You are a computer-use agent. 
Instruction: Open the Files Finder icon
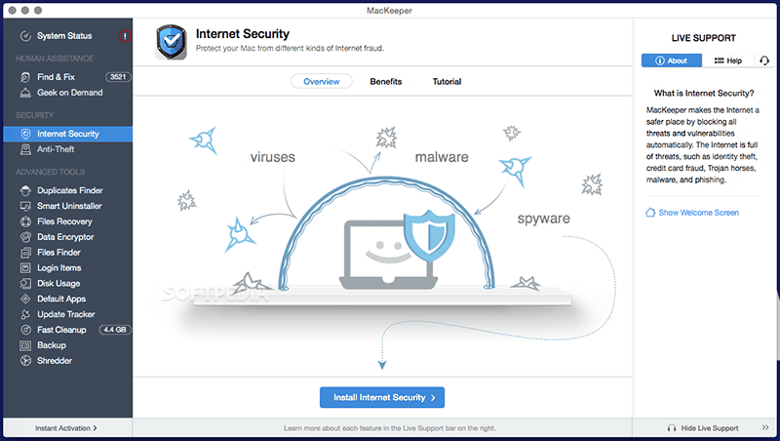click(25, 253)
